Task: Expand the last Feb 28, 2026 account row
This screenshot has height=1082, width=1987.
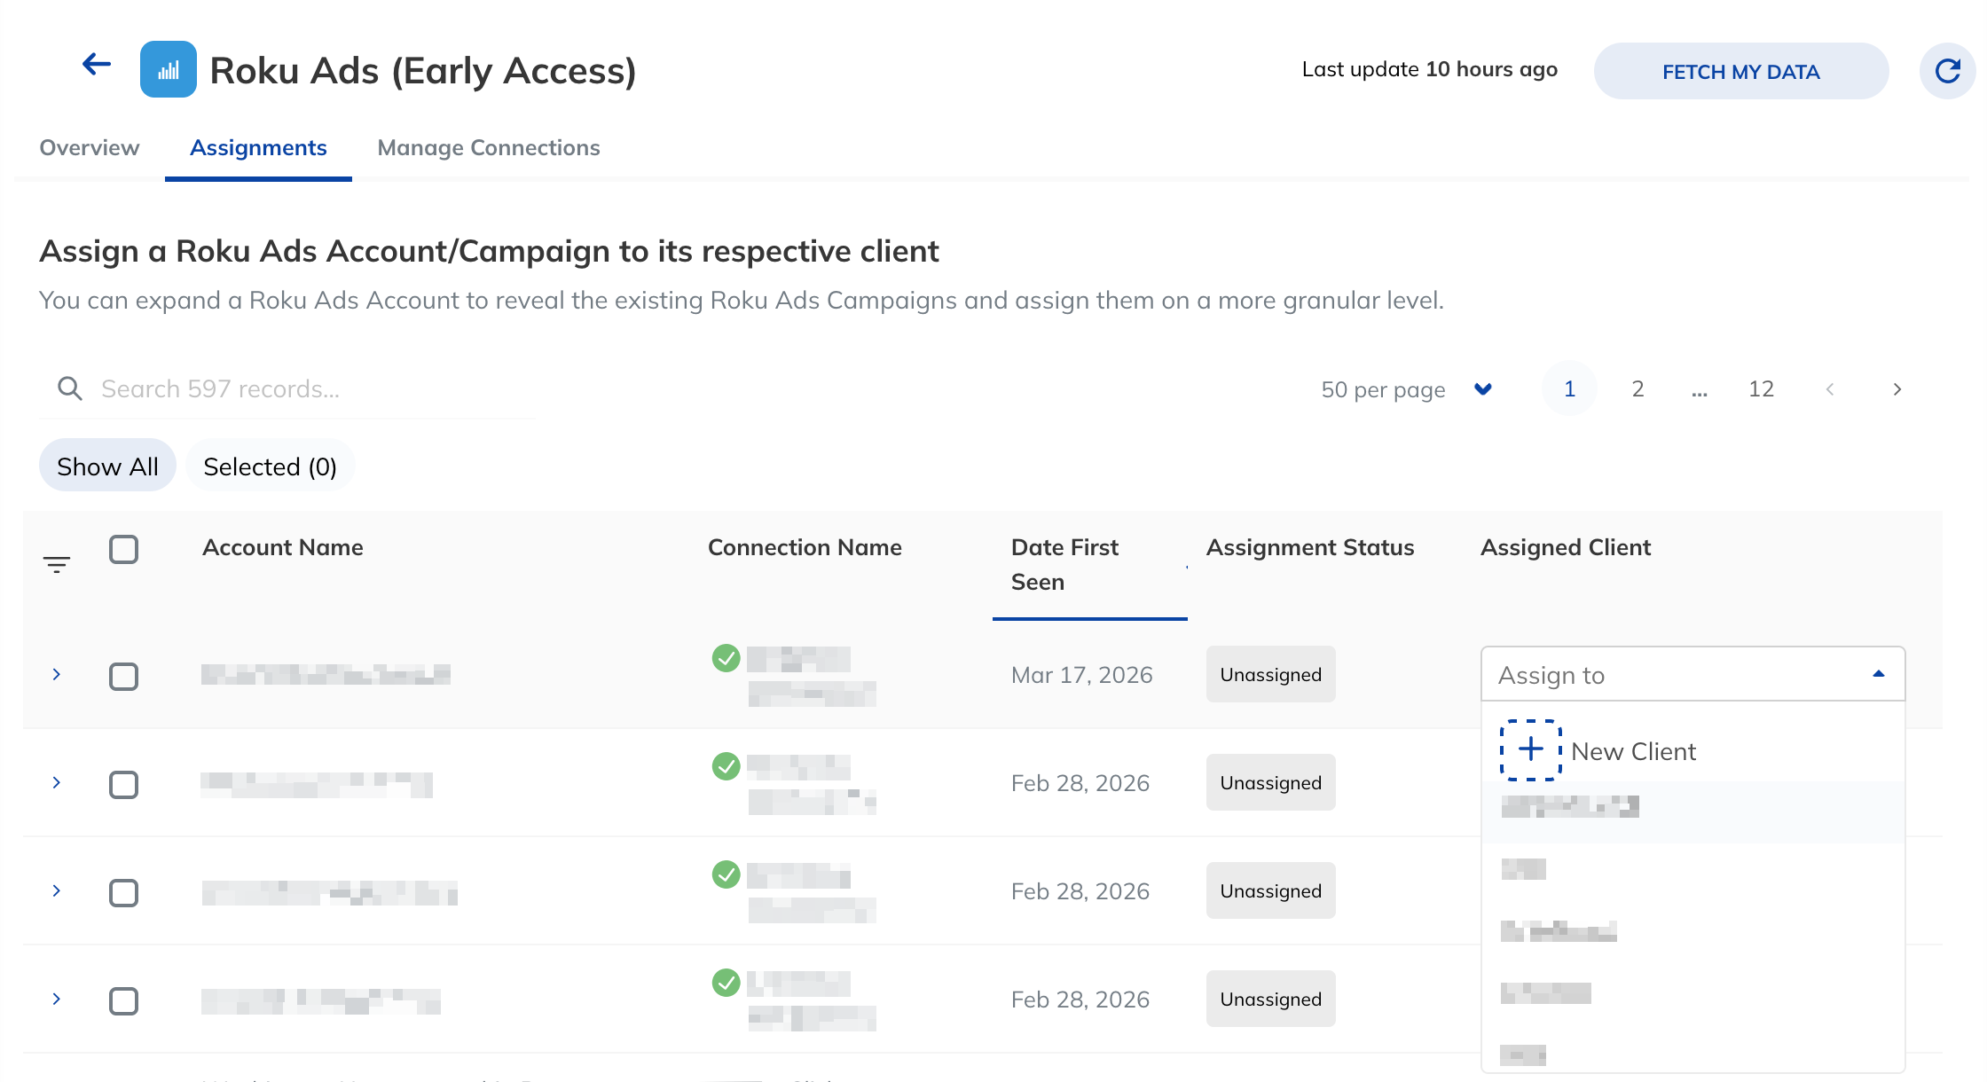Action: (57, 1000)
